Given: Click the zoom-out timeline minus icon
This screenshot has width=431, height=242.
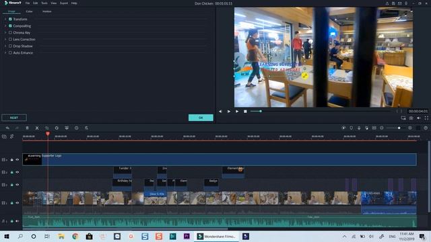Looking at the screenshot, I should pyautogui.click(x=382, y=128).
